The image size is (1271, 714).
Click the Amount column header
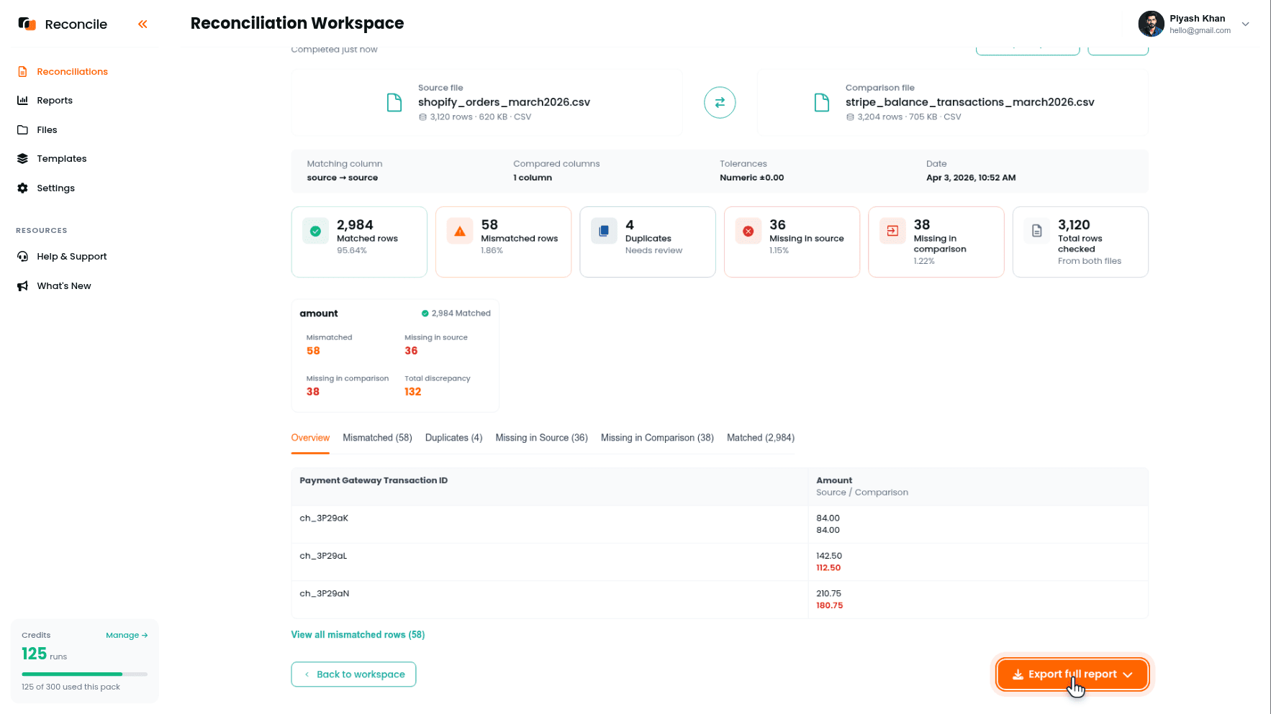pyautogui.click(x=834, y=480)
